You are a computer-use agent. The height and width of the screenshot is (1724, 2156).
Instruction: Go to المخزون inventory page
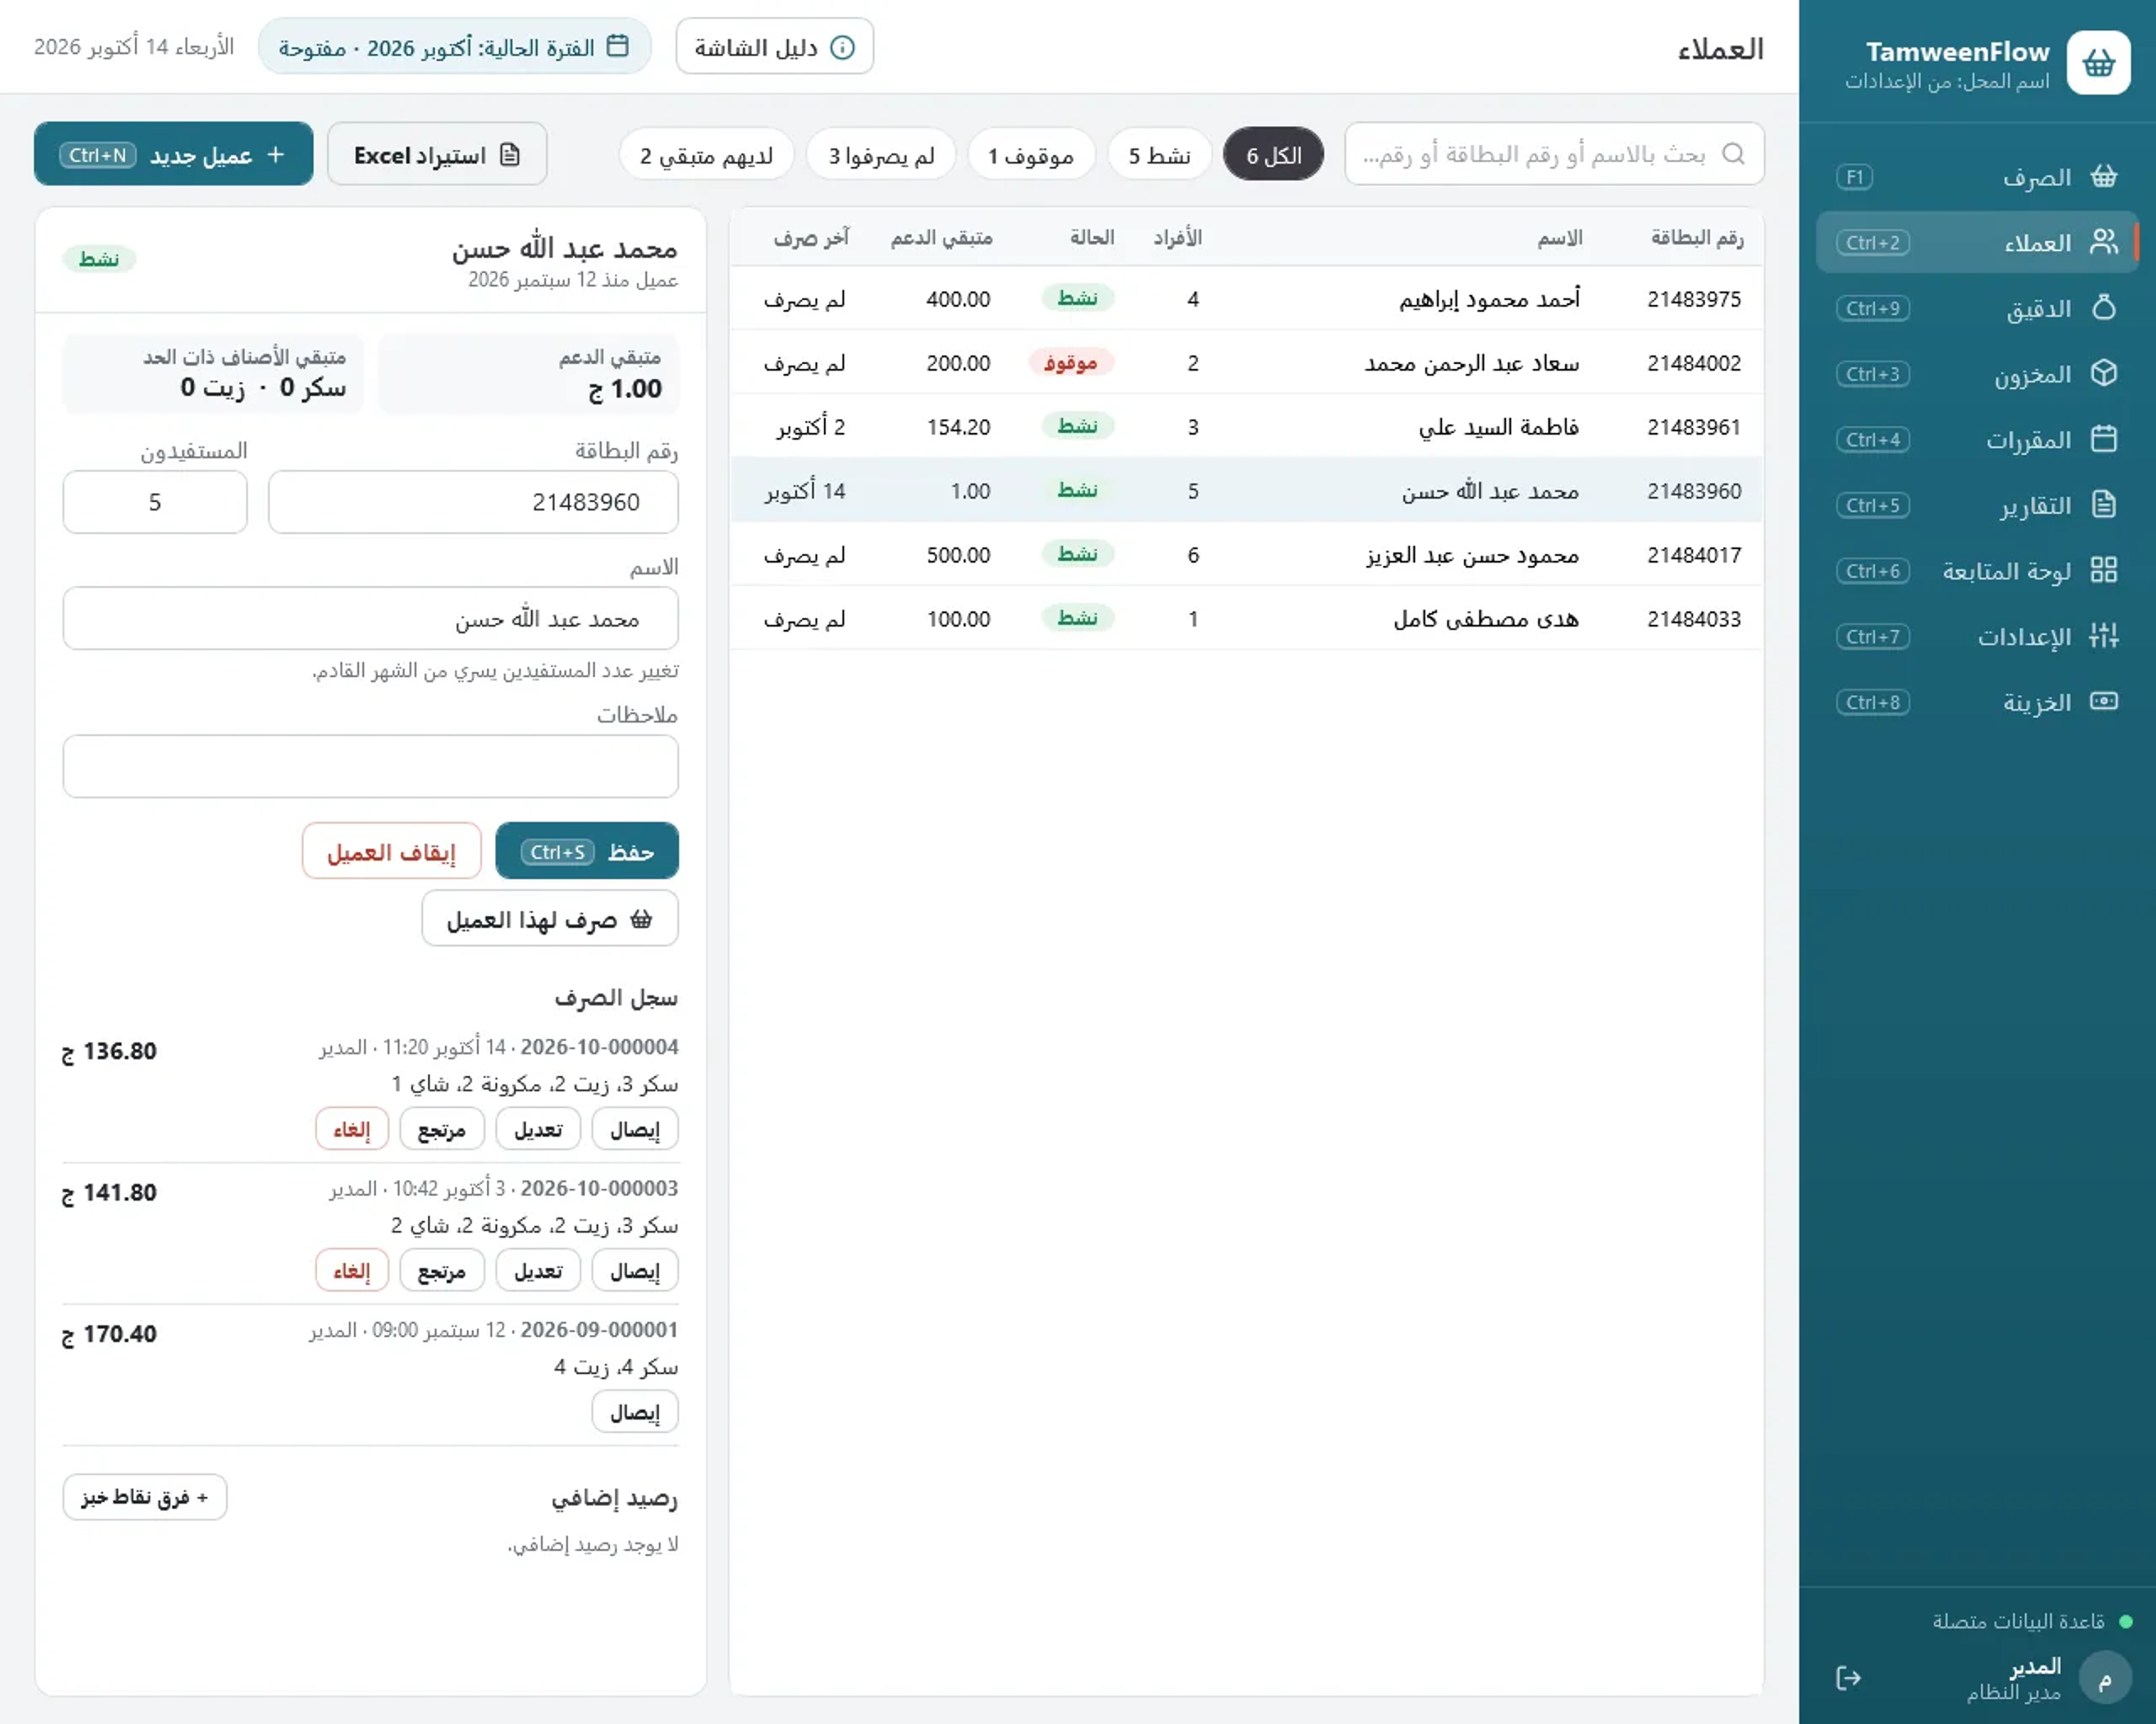[x=1976, y=374]
